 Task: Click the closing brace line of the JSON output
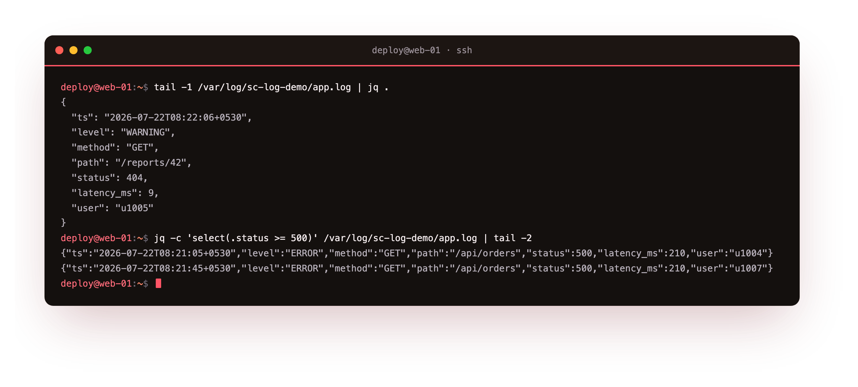(63, 223)
